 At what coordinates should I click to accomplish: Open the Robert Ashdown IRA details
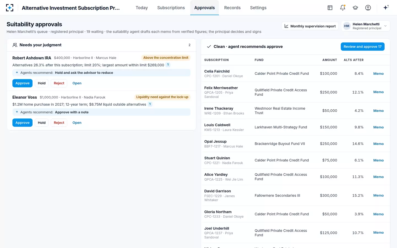[77, 83]
